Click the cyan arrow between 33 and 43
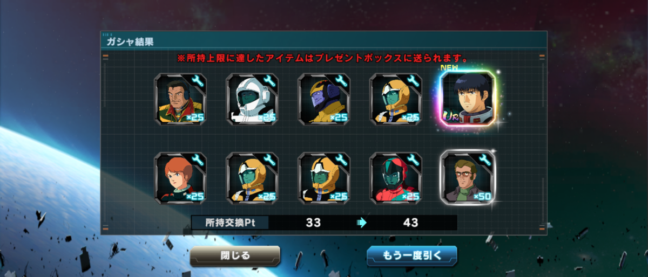648x277 pixels. 362,223
